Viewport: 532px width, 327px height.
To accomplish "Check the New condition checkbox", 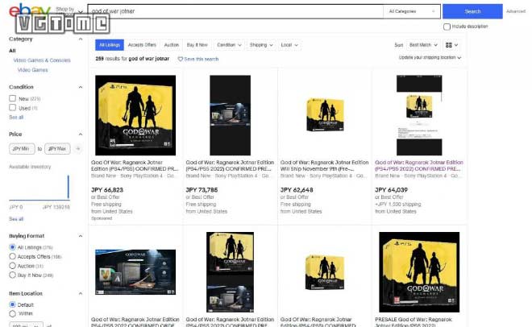I will (13, 98).
